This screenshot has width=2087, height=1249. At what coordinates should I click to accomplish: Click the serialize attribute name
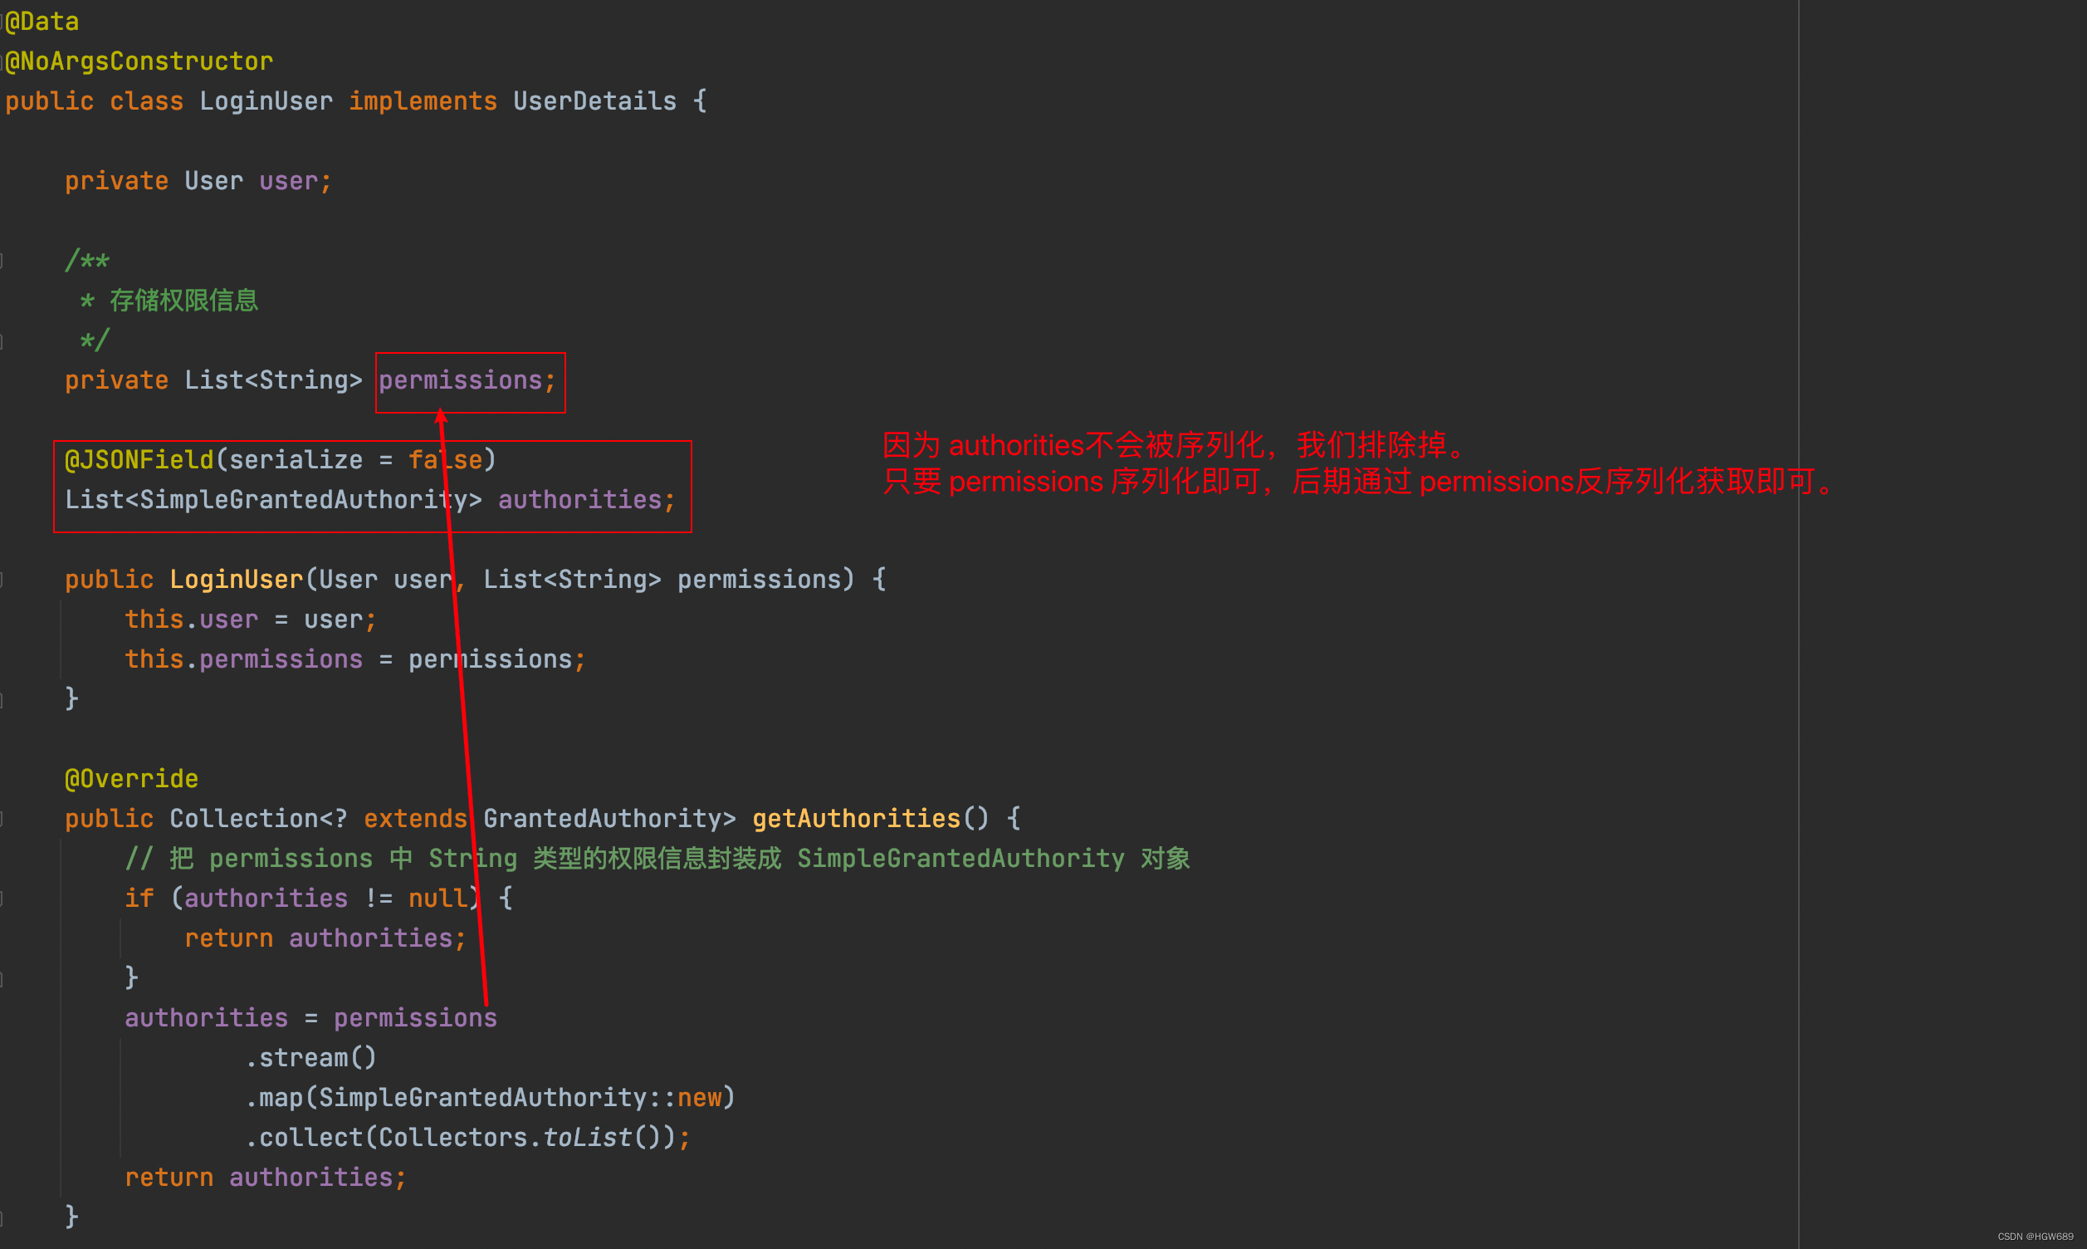(296, 459)
